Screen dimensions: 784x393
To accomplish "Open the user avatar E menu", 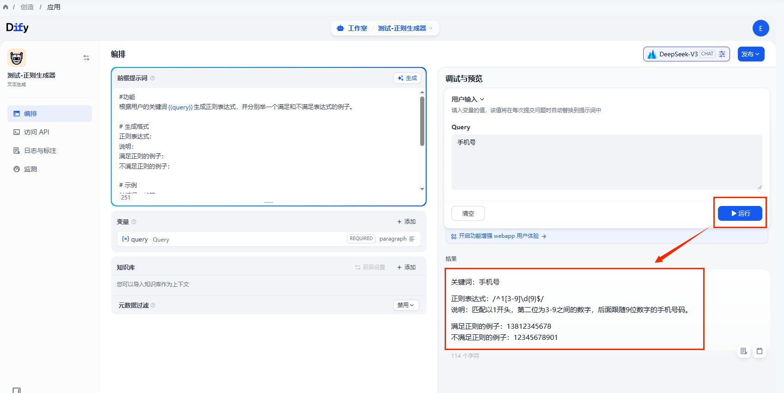I will point(761,28).
